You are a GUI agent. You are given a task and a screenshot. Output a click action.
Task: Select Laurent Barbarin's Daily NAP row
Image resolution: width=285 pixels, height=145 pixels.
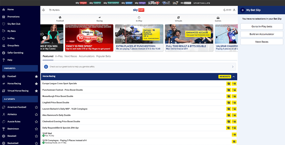[x=139, y=109]
